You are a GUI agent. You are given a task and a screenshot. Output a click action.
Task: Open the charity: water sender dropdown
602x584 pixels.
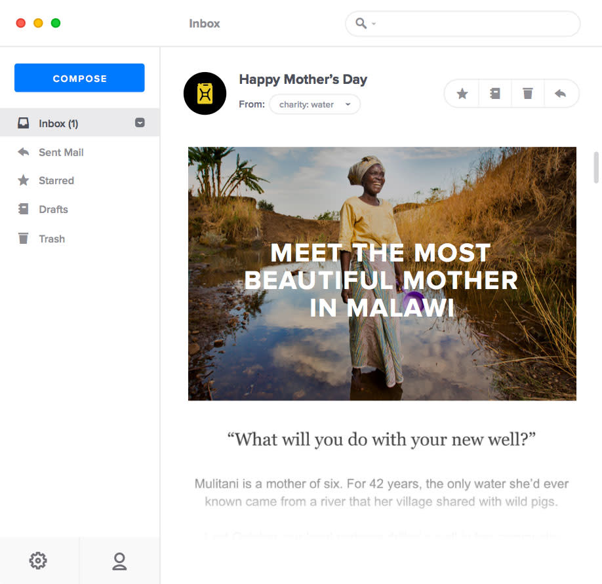(315, 104)
